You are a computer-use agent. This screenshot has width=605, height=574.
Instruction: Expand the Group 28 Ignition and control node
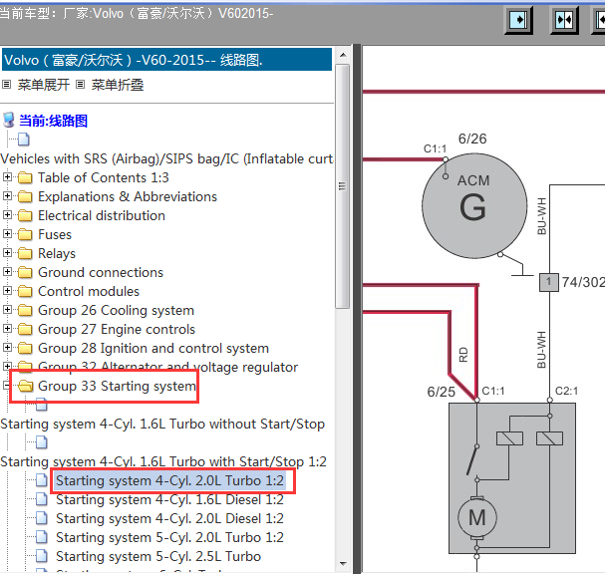point(7,347)
